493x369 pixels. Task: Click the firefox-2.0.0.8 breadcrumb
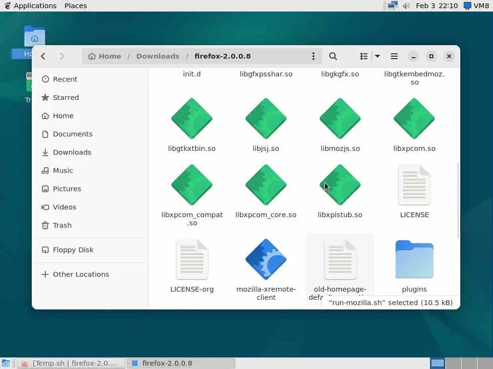pos(222,57)
